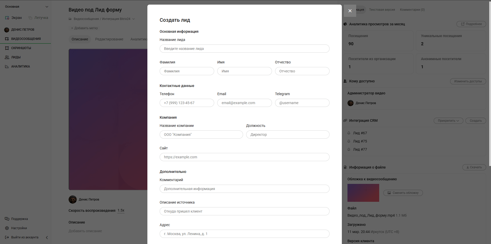Open the Прикрепить dropdown
Image resolution: width=491 pixels, height=244 pixels.
448,121
